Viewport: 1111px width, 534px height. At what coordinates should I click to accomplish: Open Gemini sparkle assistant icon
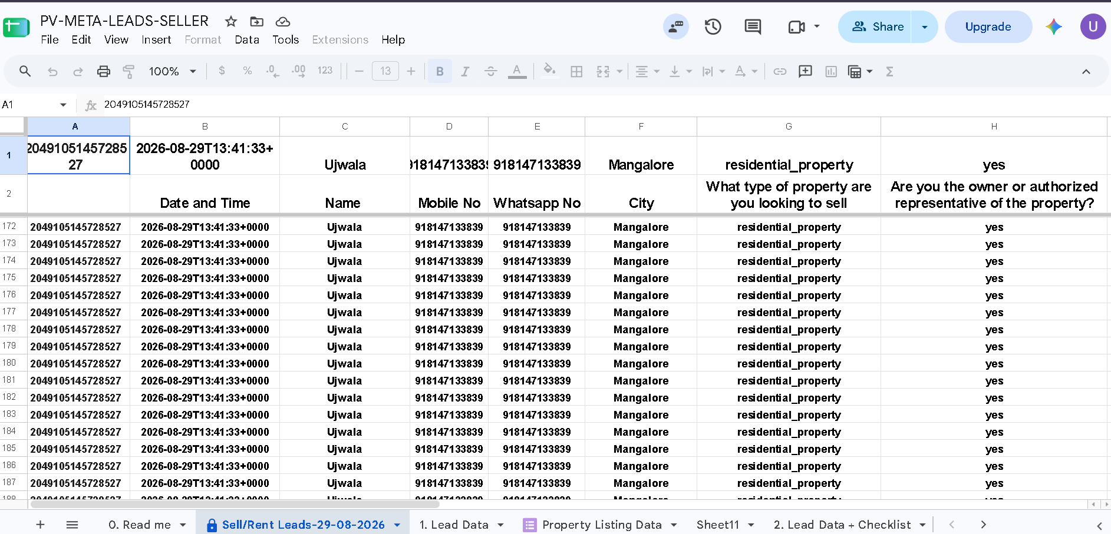(1054, 26)
